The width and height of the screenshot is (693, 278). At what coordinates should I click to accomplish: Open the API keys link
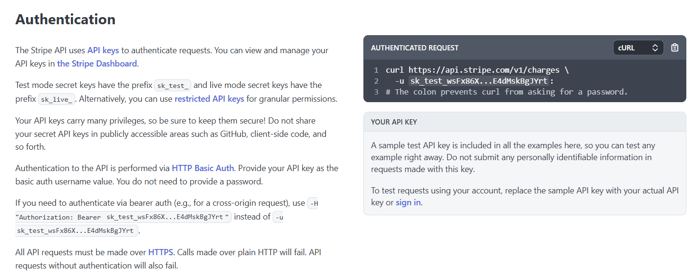click(103, 50)
